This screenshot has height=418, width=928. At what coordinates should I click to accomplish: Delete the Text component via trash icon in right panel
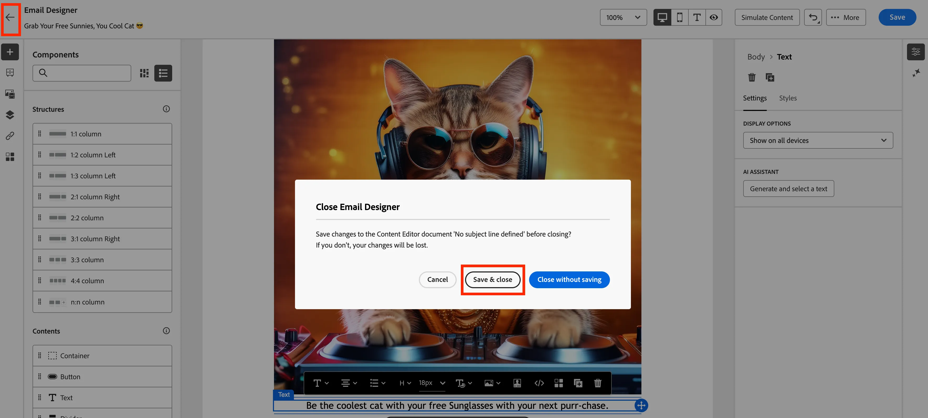point(751,77)
